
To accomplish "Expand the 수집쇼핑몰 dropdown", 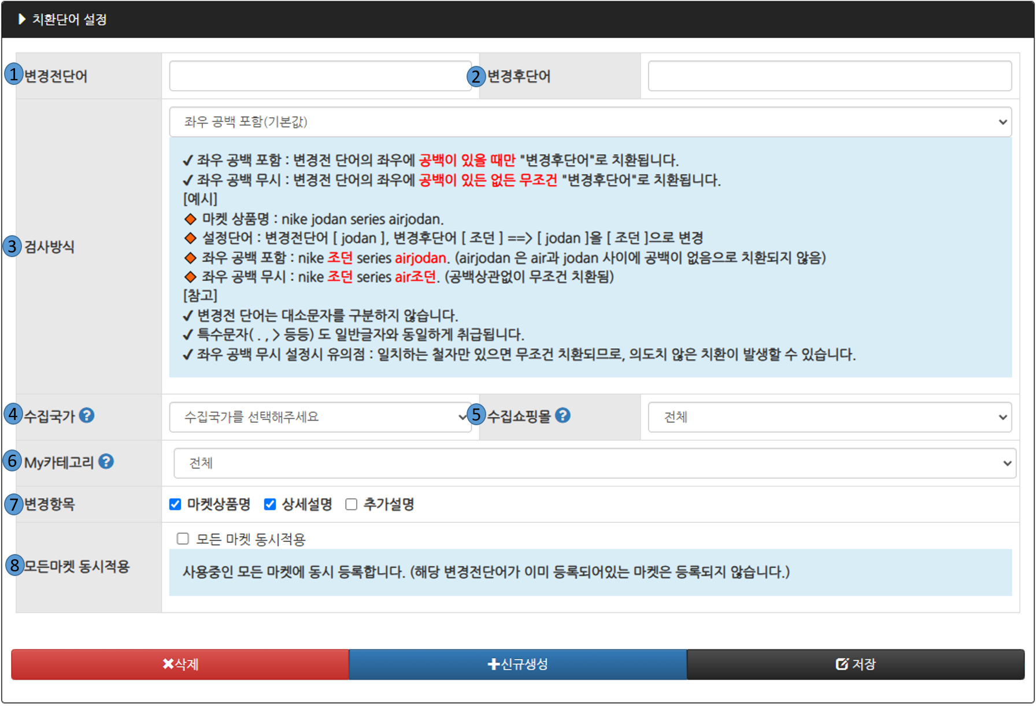I will [829, 417].
